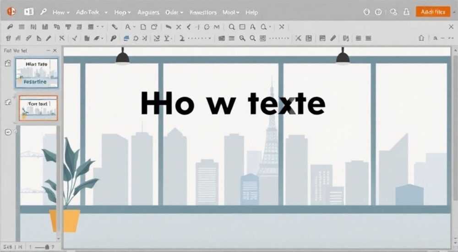Image resolution: width=458 pixels, height=252 pixels.
Task: Click the small rounded badge icon below thumbnails
Action: tap(8, 132)
